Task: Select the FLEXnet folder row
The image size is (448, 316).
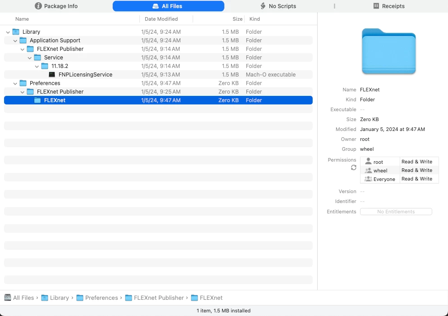Action: (x=158, y=100)
